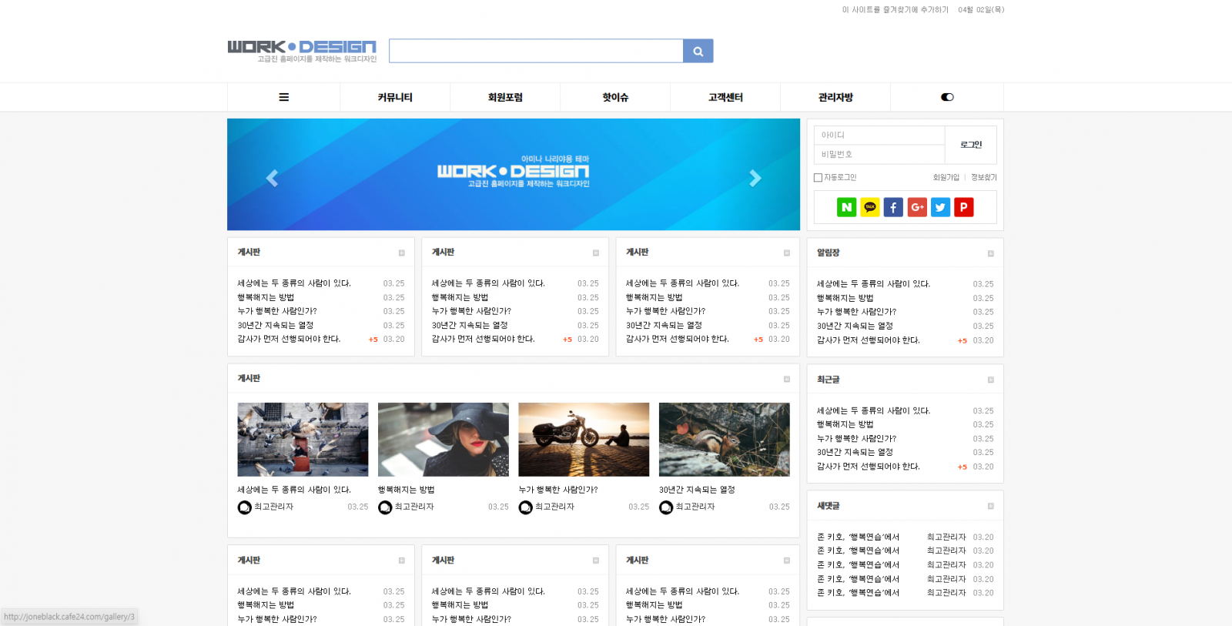This screenshot has width=1232, height=626.
Task: Log in with Payco icon
Action: [x=963, y=207]
